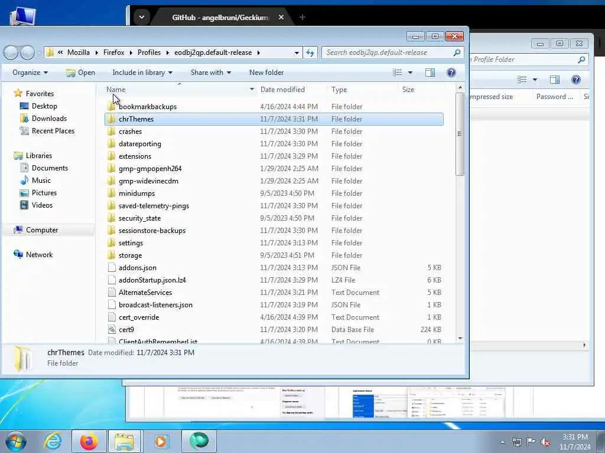Show hidden tray icons arrow
Image resolution: width=605 pixels, height=453 pixels.
point(502,442)
